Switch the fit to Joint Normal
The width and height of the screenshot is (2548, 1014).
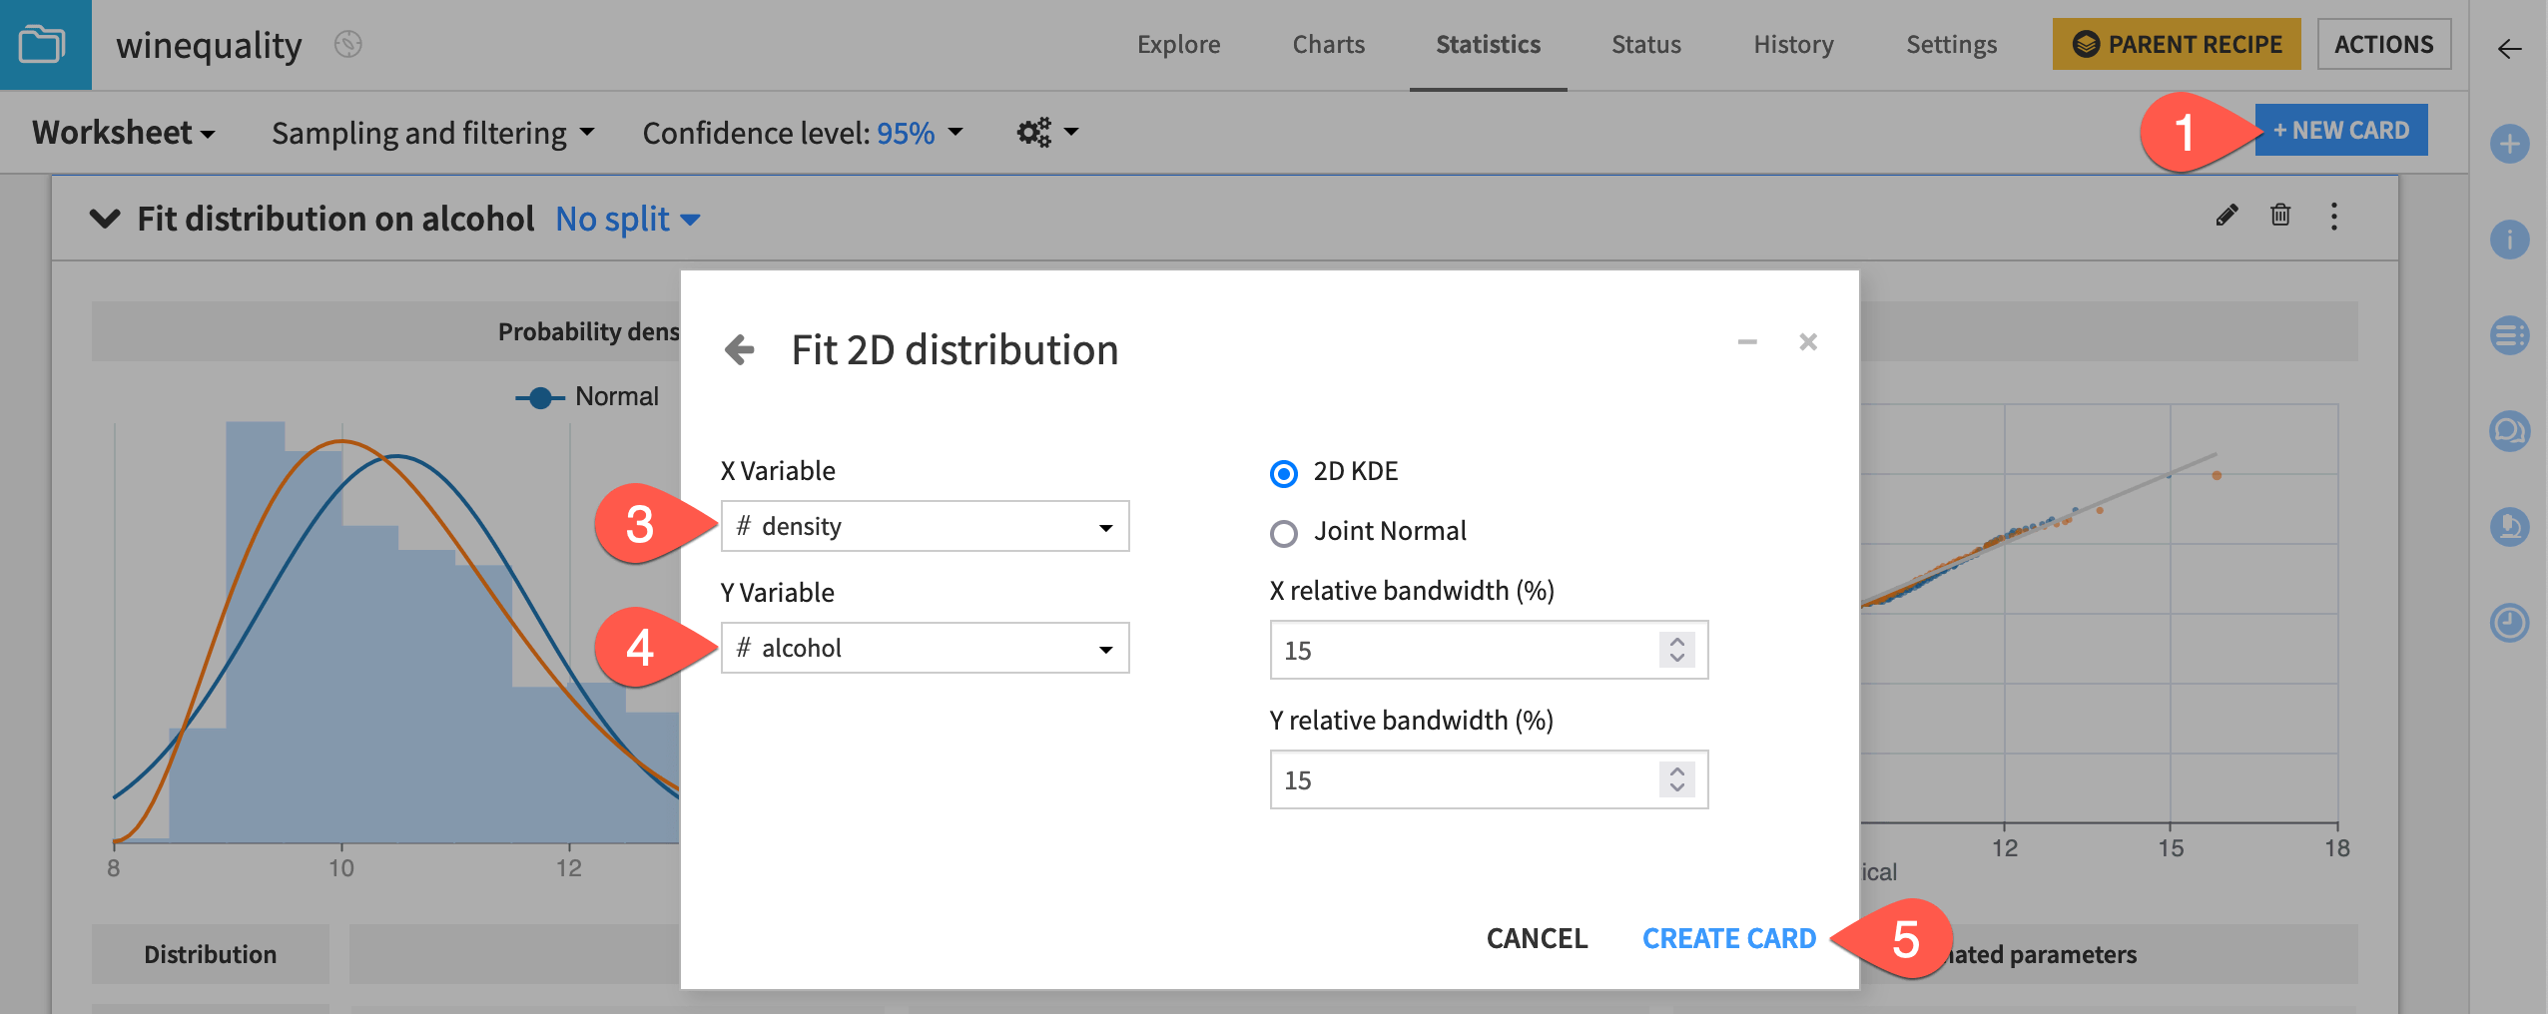click(x=1282, y=531)
